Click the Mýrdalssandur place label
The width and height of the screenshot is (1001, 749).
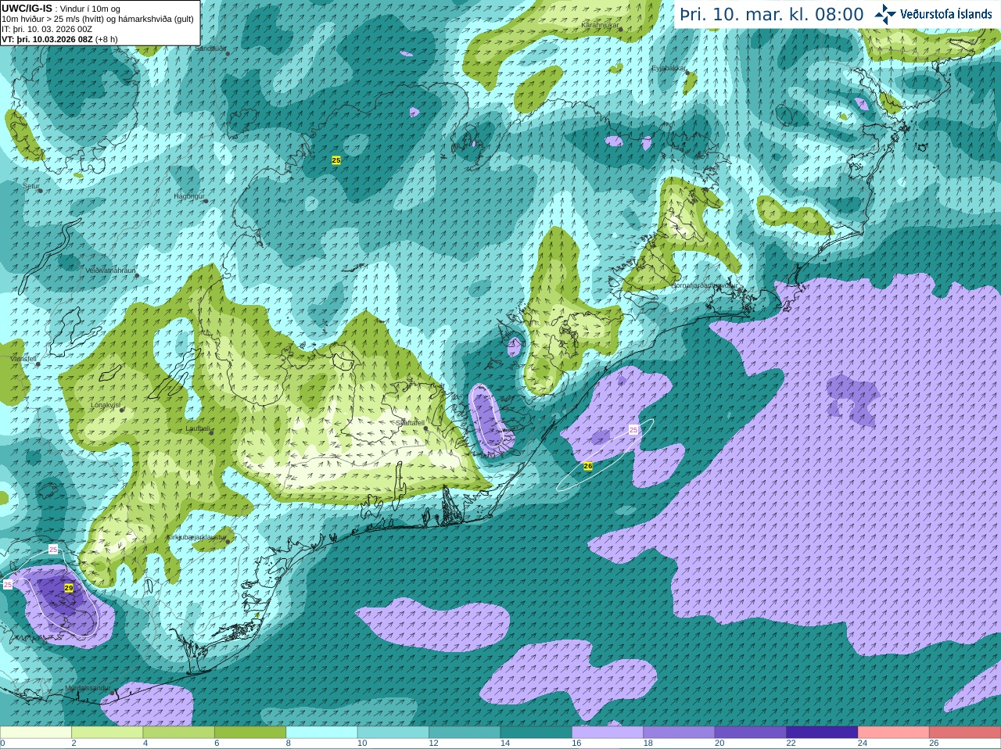pyautogui.click(x=88, y=688)
